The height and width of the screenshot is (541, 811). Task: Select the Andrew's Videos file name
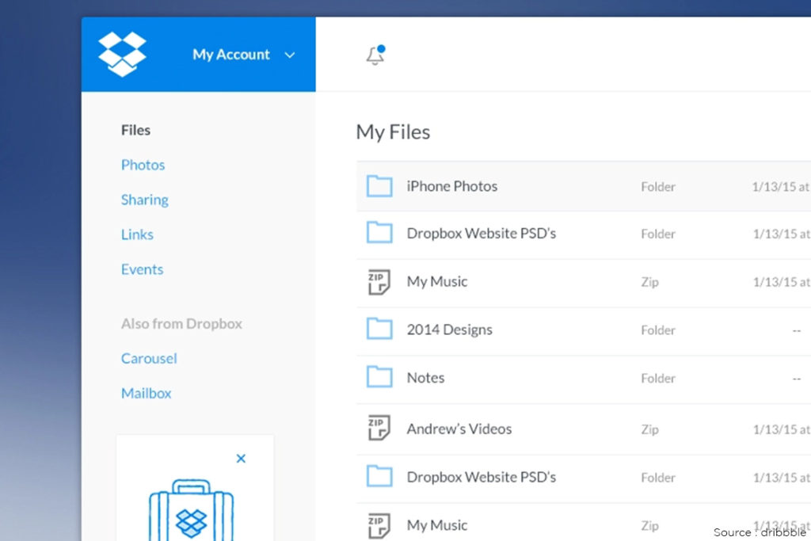pyautogui.click(x=459, y=429)
